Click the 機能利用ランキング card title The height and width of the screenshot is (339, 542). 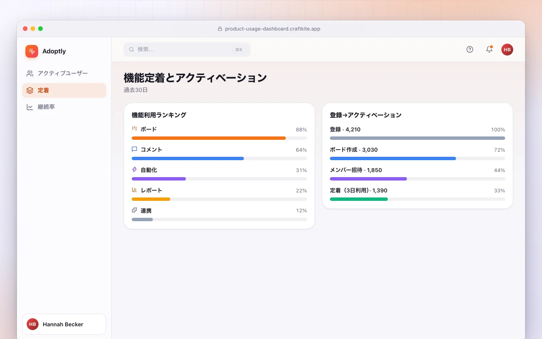pos(159,115)
